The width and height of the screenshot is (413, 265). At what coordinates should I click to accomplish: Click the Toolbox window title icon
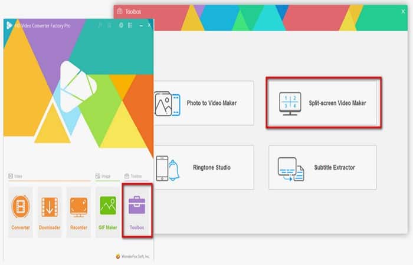(120, 11)
